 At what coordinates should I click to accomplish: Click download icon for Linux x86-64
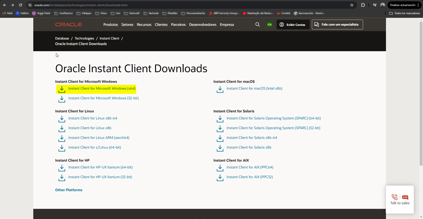click(62, 119)
